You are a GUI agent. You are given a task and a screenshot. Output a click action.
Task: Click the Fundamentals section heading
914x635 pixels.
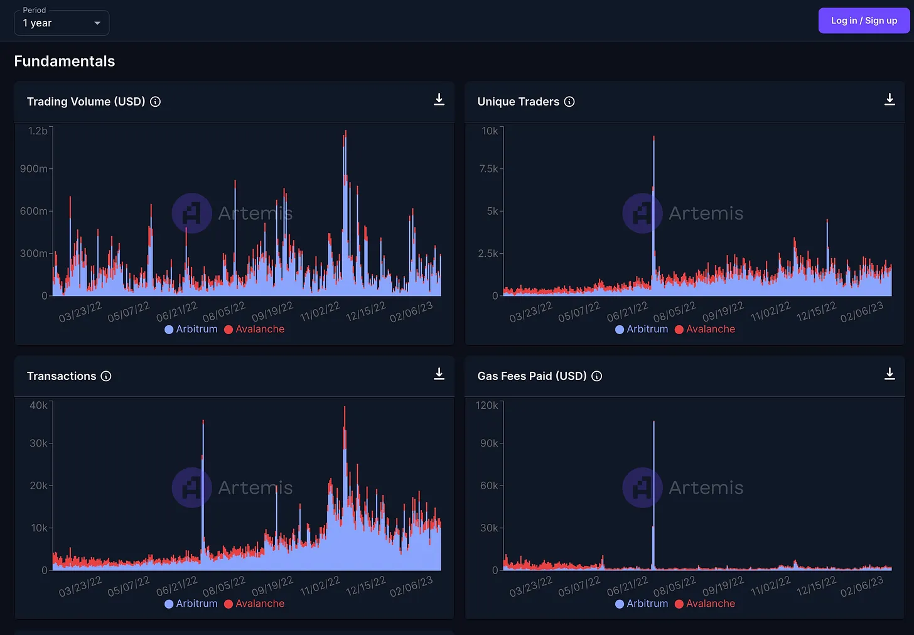(x=65, y=61)
